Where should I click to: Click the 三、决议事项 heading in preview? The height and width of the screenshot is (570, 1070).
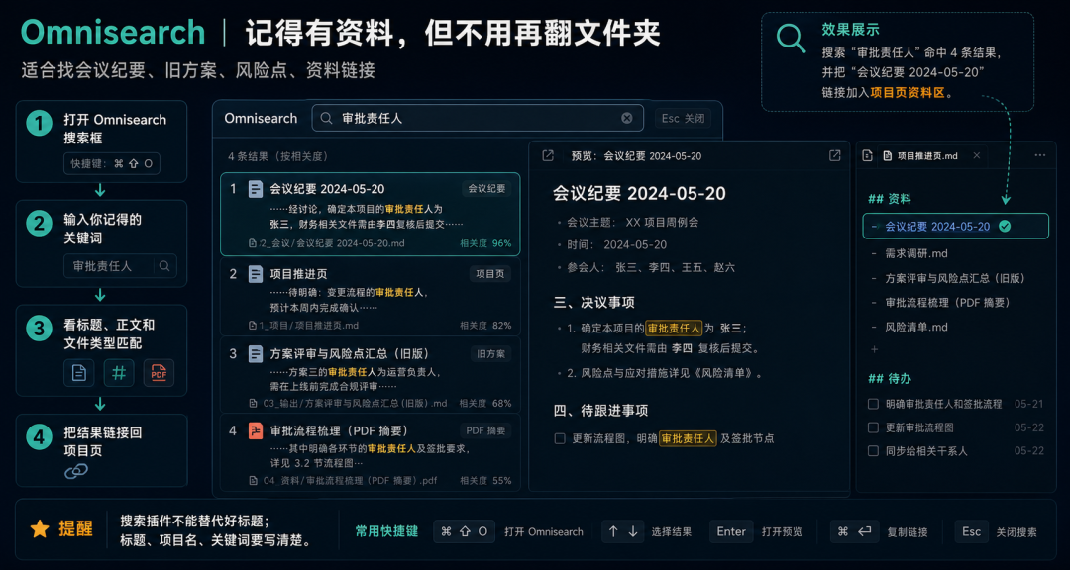coord(594,302)
